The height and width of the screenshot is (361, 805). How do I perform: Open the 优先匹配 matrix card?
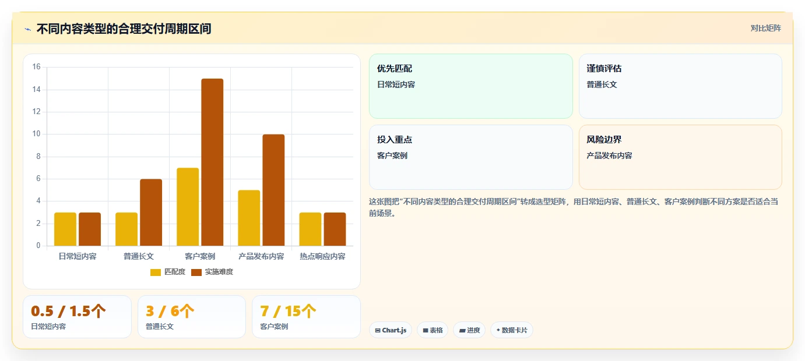471,86
